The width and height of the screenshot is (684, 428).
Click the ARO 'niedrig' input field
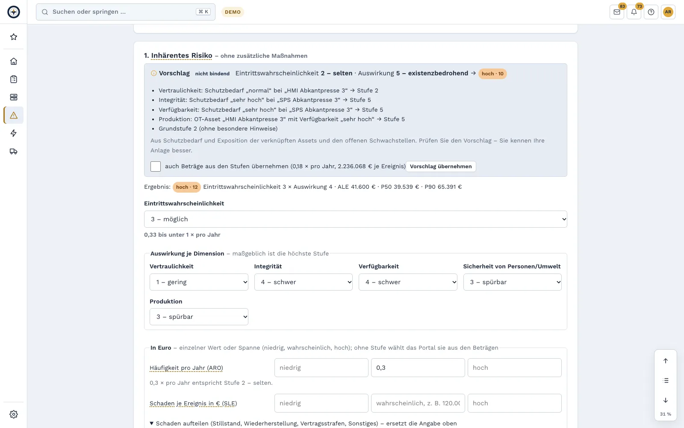click(321, 368)
